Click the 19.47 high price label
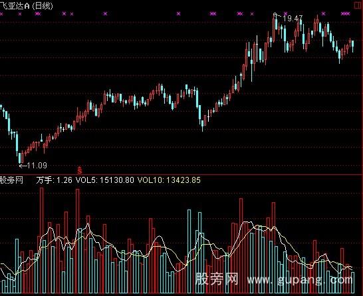Viewport: 363px width, 296px height. pyautogui.click(x=293, y=19)
